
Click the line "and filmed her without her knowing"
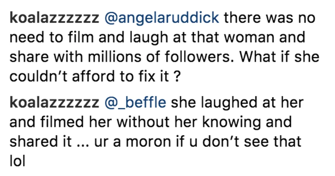(150, 122)
